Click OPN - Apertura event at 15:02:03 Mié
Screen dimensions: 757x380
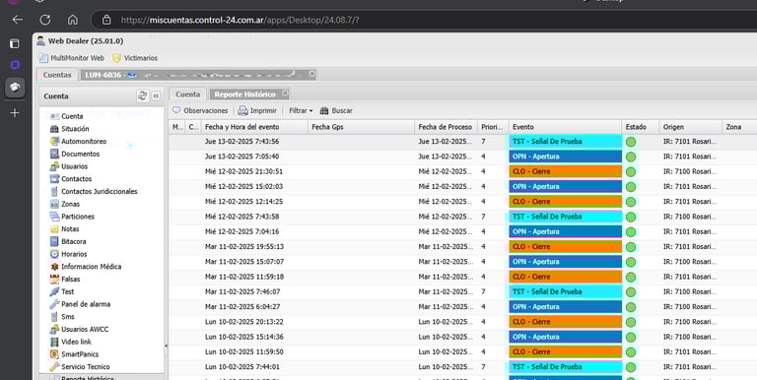566,187
